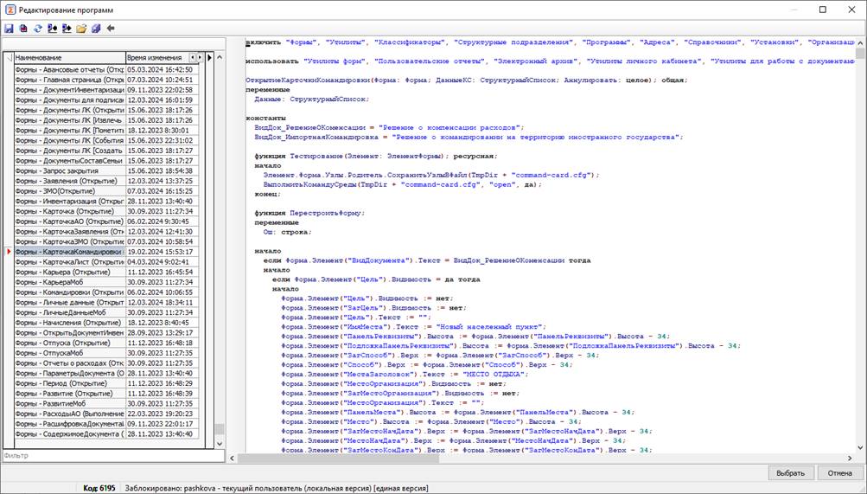867x494 pixels.
Task: Select row Формы - Запрос закрытия
Action: 106,171
